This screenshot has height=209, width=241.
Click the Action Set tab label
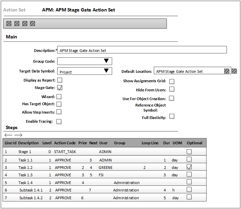(14, 10)
